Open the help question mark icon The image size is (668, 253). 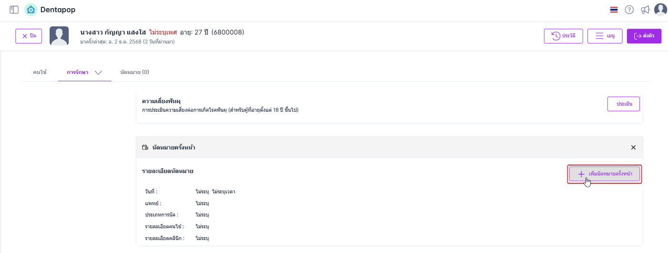pos(629,10)
